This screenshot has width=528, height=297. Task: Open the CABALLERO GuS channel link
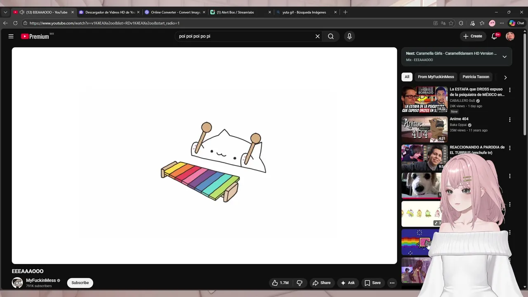pyautogui.click(x=462, y=101)
